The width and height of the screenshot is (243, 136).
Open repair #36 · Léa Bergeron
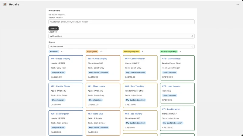point(60,114)
